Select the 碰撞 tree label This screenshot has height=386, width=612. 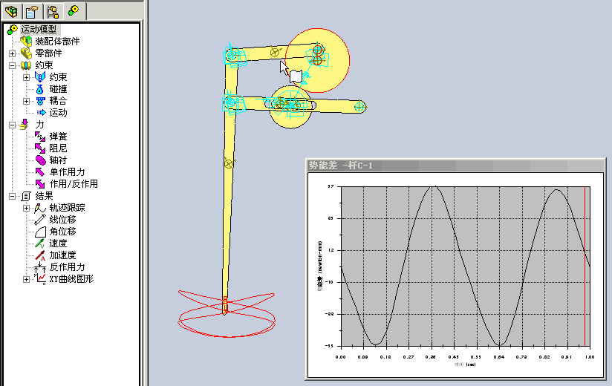pyautogui.click(x=58, y=89)
